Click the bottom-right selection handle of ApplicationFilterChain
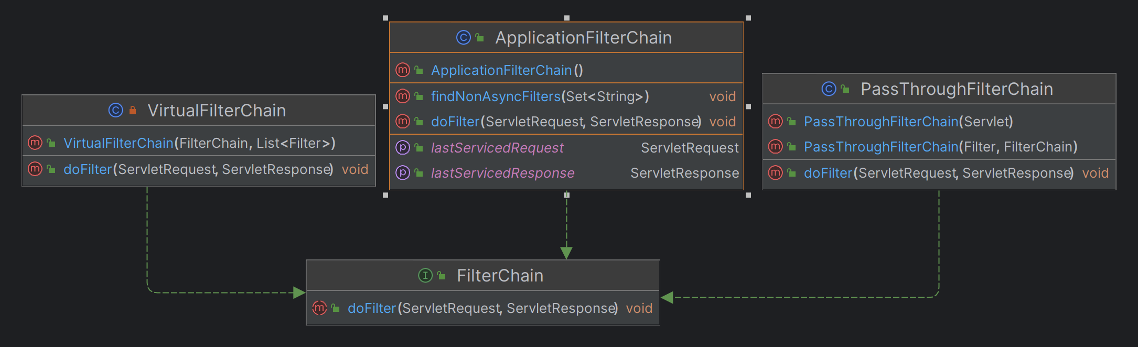 [x=748, y=195]
